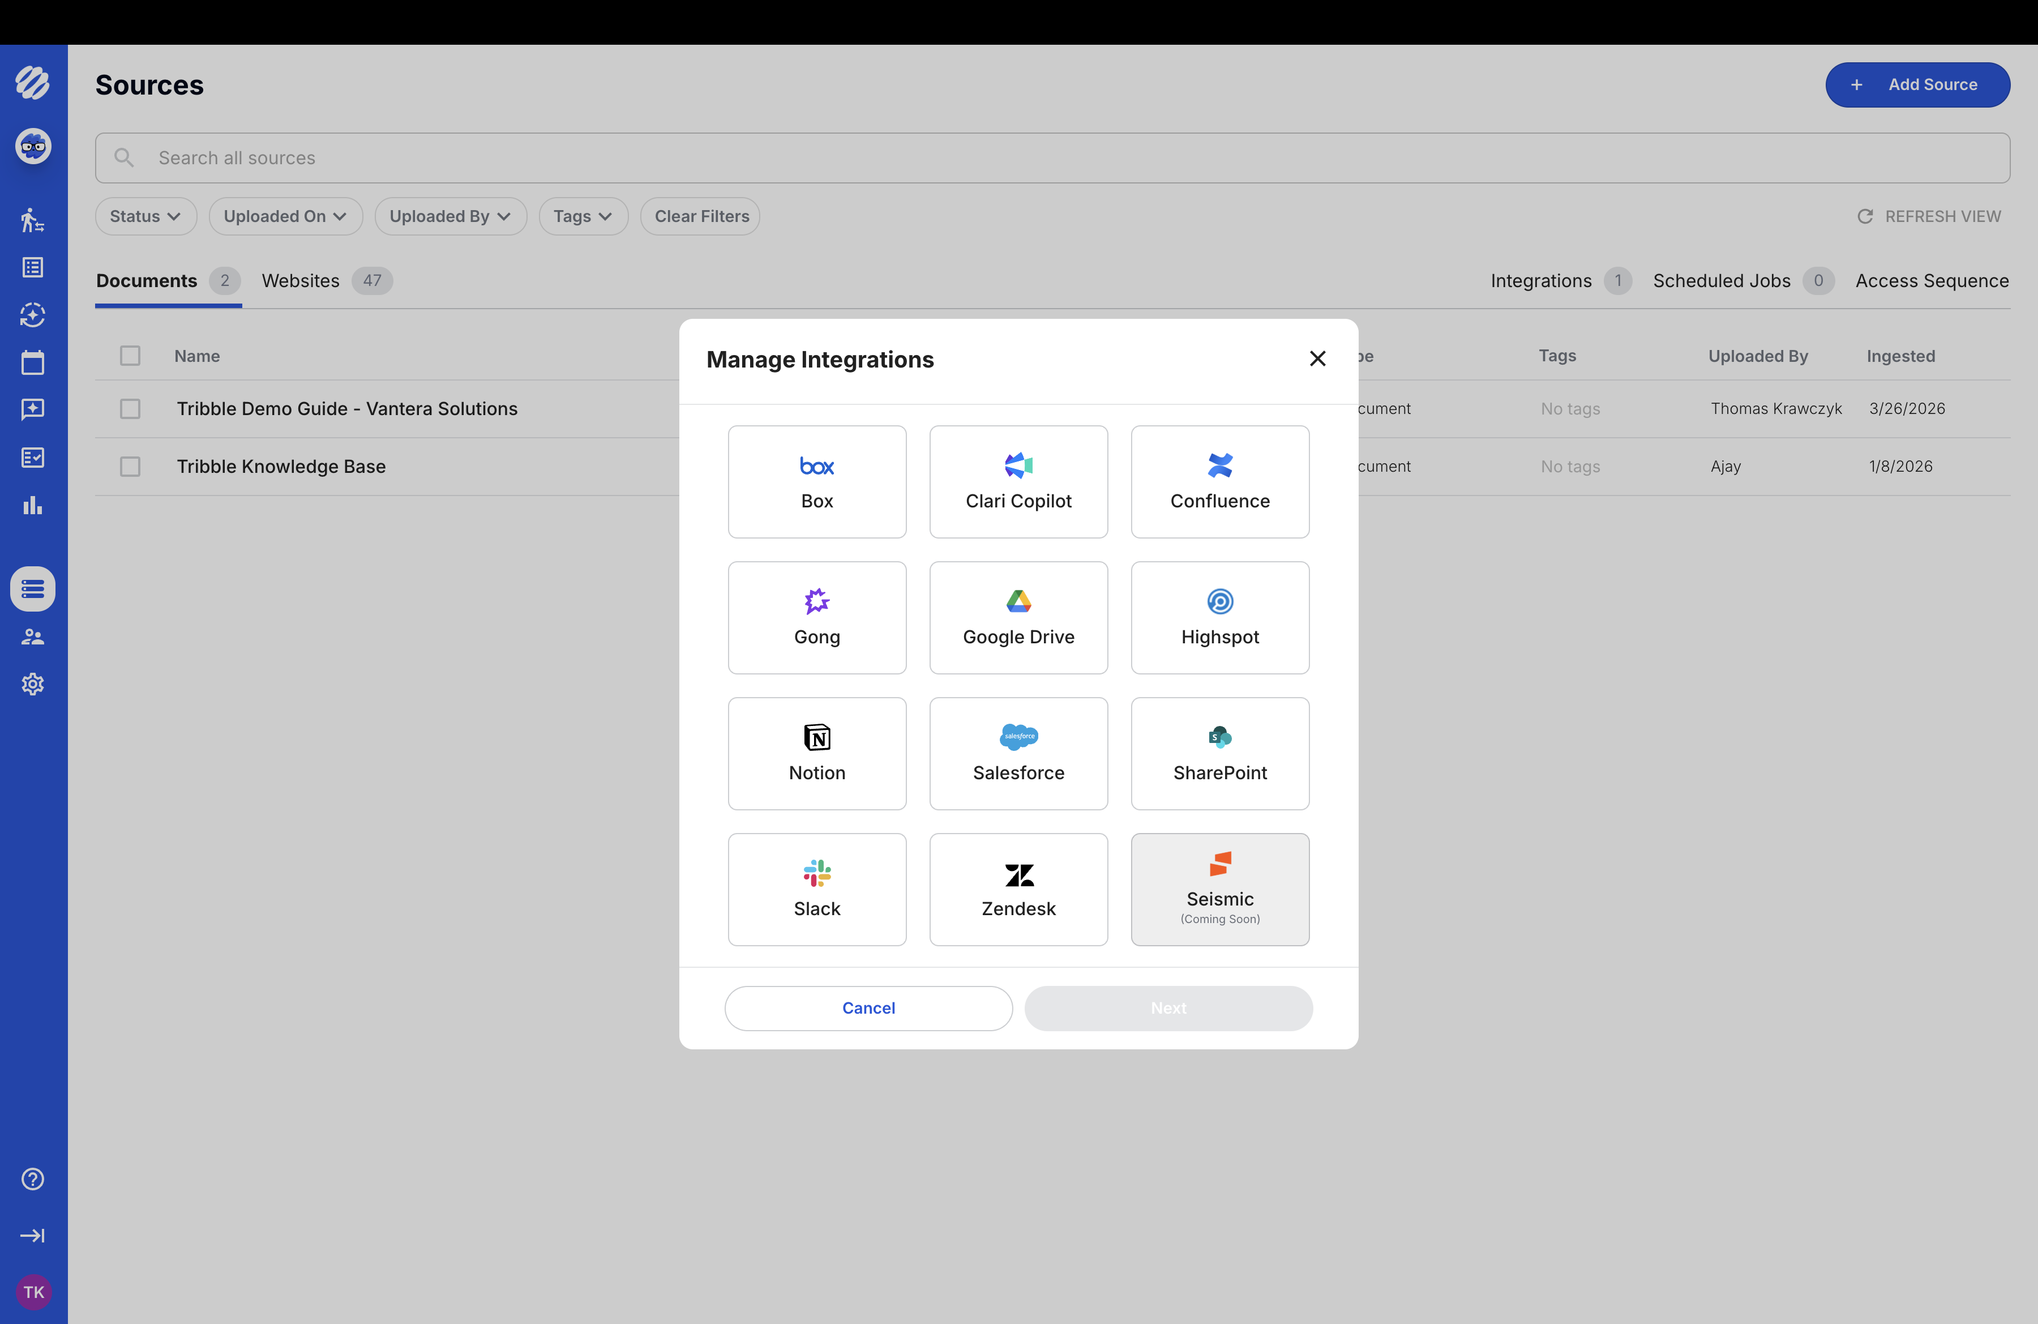
Task: Expand the Uploaded By filter dropdown
Action: click(451, 217)
